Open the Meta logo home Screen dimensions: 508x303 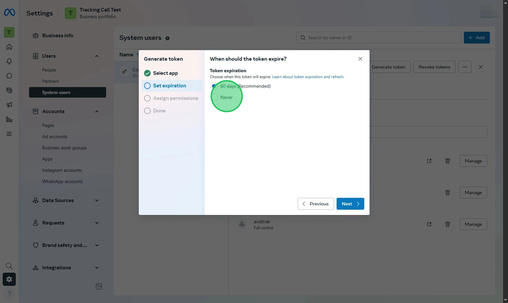pos(10,13)
